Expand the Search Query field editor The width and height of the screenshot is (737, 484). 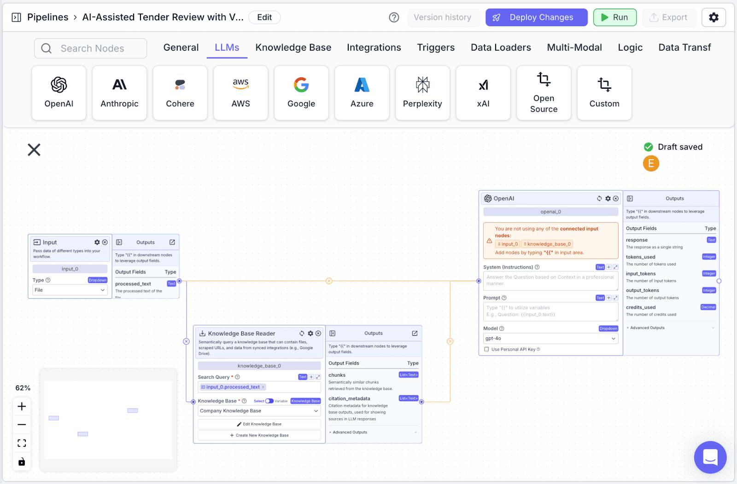318,377
